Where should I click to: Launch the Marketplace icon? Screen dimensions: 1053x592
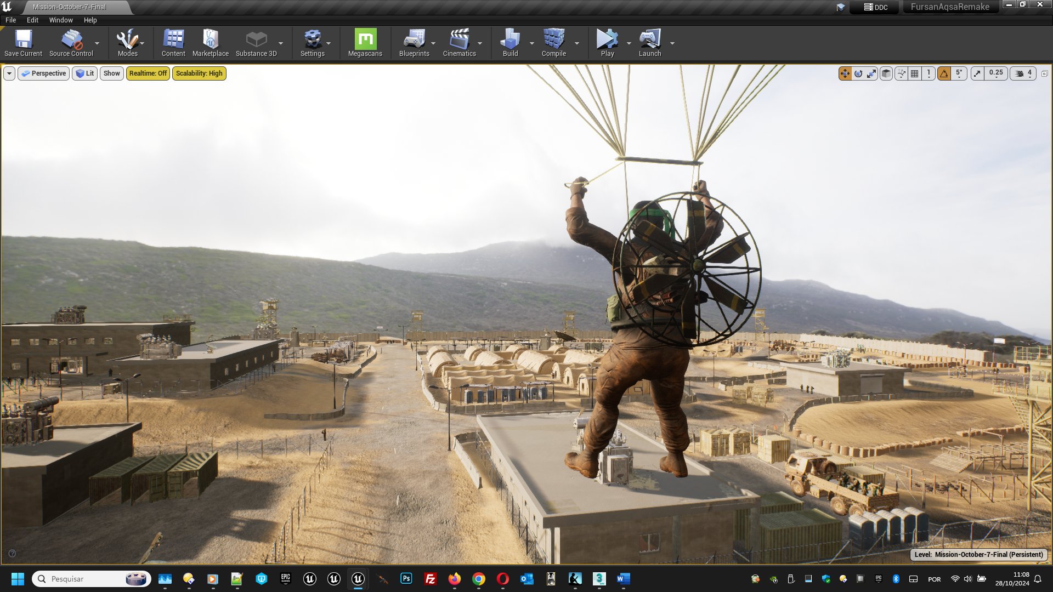pyautogui.click(x=211, y=43)
